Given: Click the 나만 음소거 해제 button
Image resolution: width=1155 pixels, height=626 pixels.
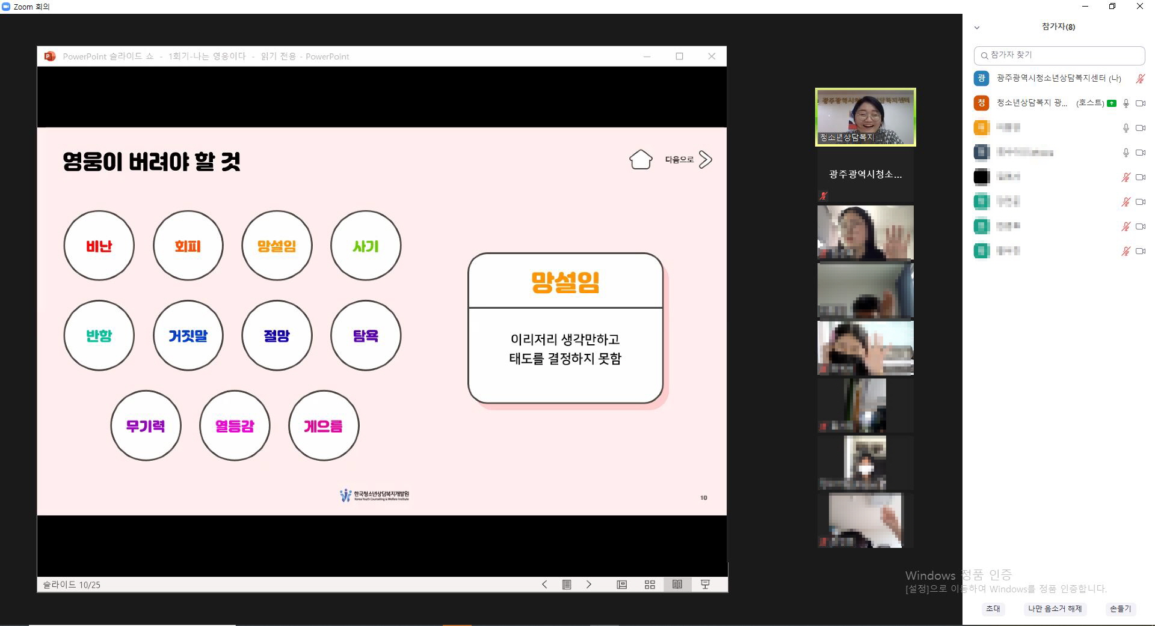Looking at the screenshot, I should point(1055,609).
